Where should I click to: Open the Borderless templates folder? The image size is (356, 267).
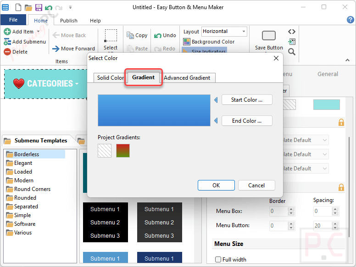click(x=35, y=154)
